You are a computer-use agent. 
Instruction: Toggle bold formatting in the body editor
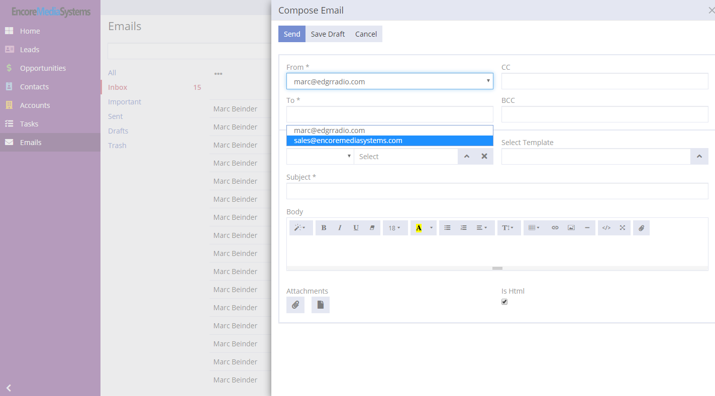[324, 228]
